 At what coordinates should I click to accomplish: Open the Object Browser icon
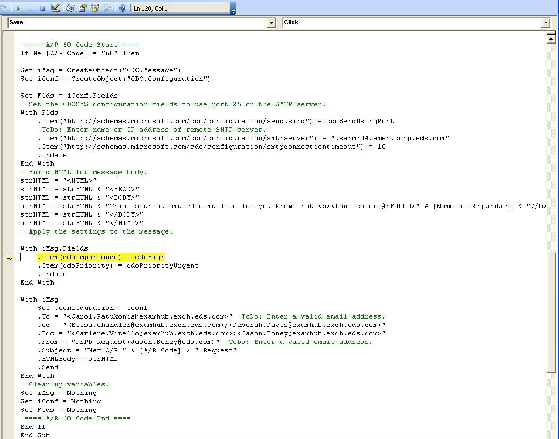pyautogui.click(x=95, y=8)
